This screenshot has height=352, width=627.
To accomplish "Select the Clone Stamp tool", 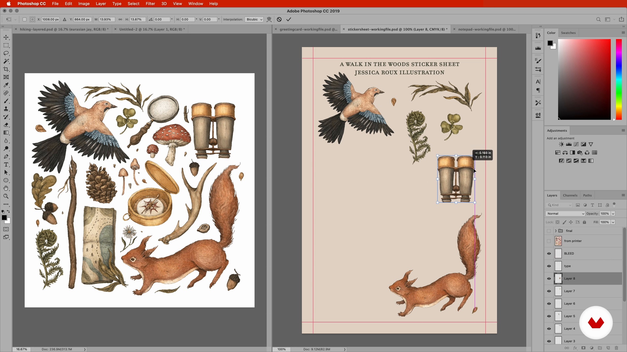I will (6, 109).
